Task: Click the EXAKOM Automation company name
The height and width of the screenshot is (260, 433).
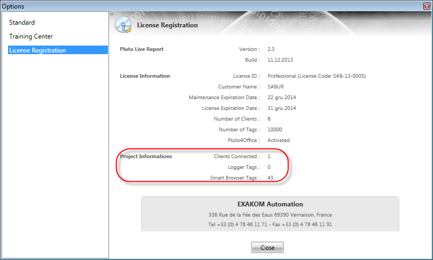Action: (x=270, y=204)
